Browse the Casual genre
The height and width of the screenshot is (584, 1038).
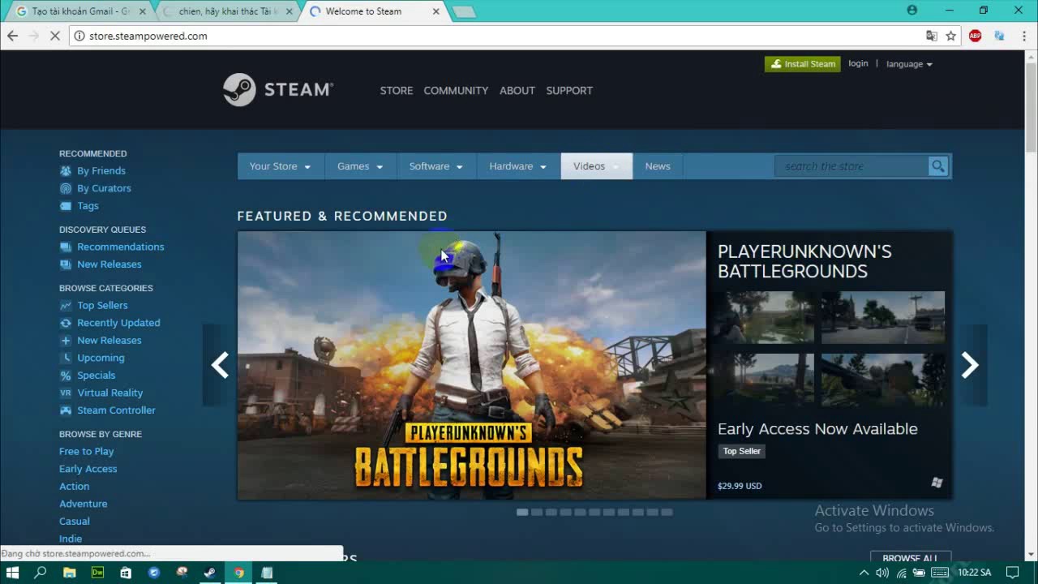(74, 522)
